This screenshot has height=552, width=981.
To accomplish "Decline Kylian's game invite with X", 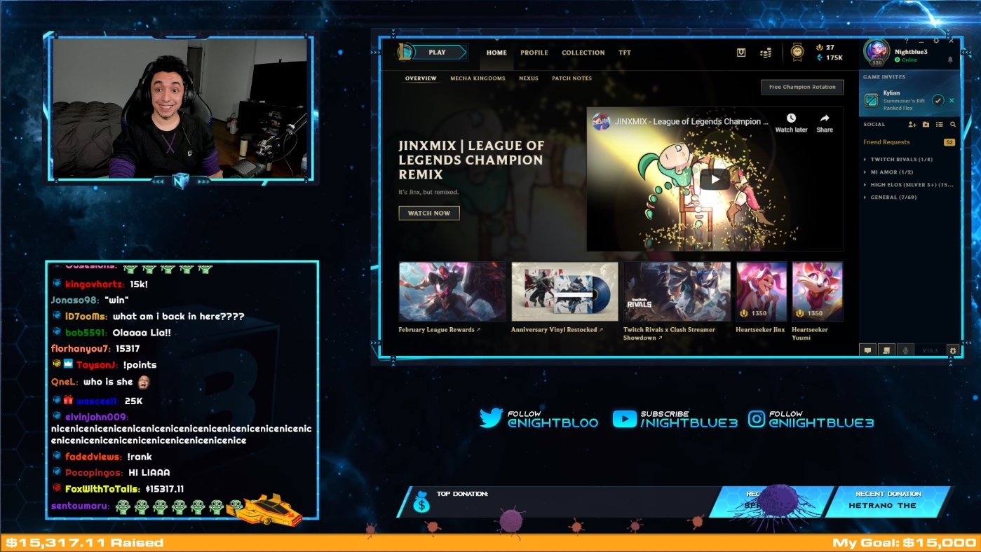I will 952,100.
